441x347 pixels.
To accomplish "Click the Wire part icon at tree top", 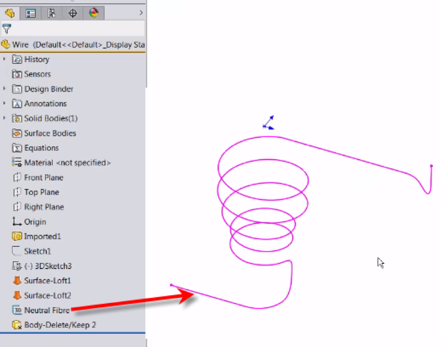I will [5, 44].
